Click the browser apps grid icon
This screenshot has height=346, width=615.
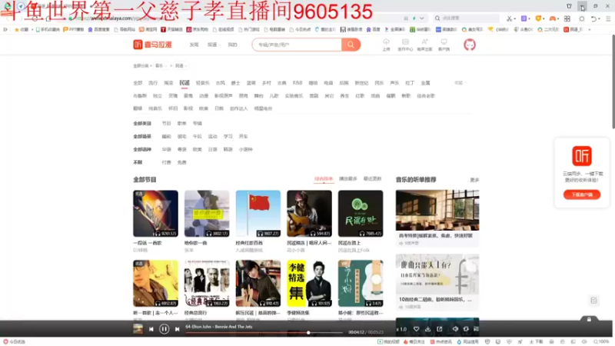[567, 18]
